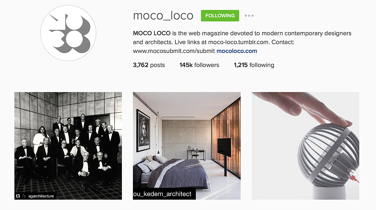This screenshot has width=376, height=210.
Task: Click the small Ag logo beside agarchitecture
Action: pyautogui.click(x=24, y=196)
